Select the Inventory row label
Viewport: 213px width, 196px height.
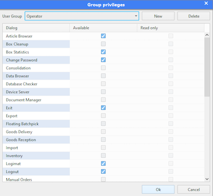click(x=14, y=156)
